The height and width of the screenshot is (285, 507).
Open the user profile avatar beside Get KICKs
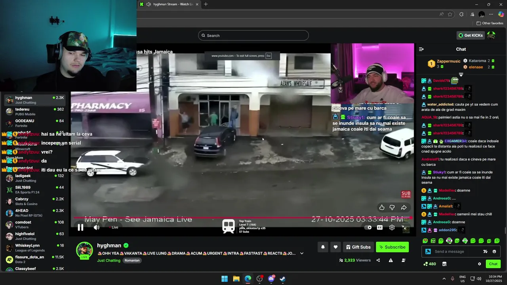[491, 35]
